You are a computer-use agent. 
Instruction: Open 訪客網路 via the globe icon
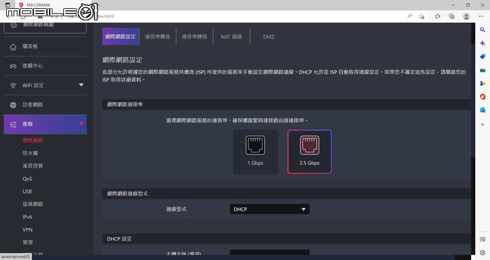(x=13, y=105)
